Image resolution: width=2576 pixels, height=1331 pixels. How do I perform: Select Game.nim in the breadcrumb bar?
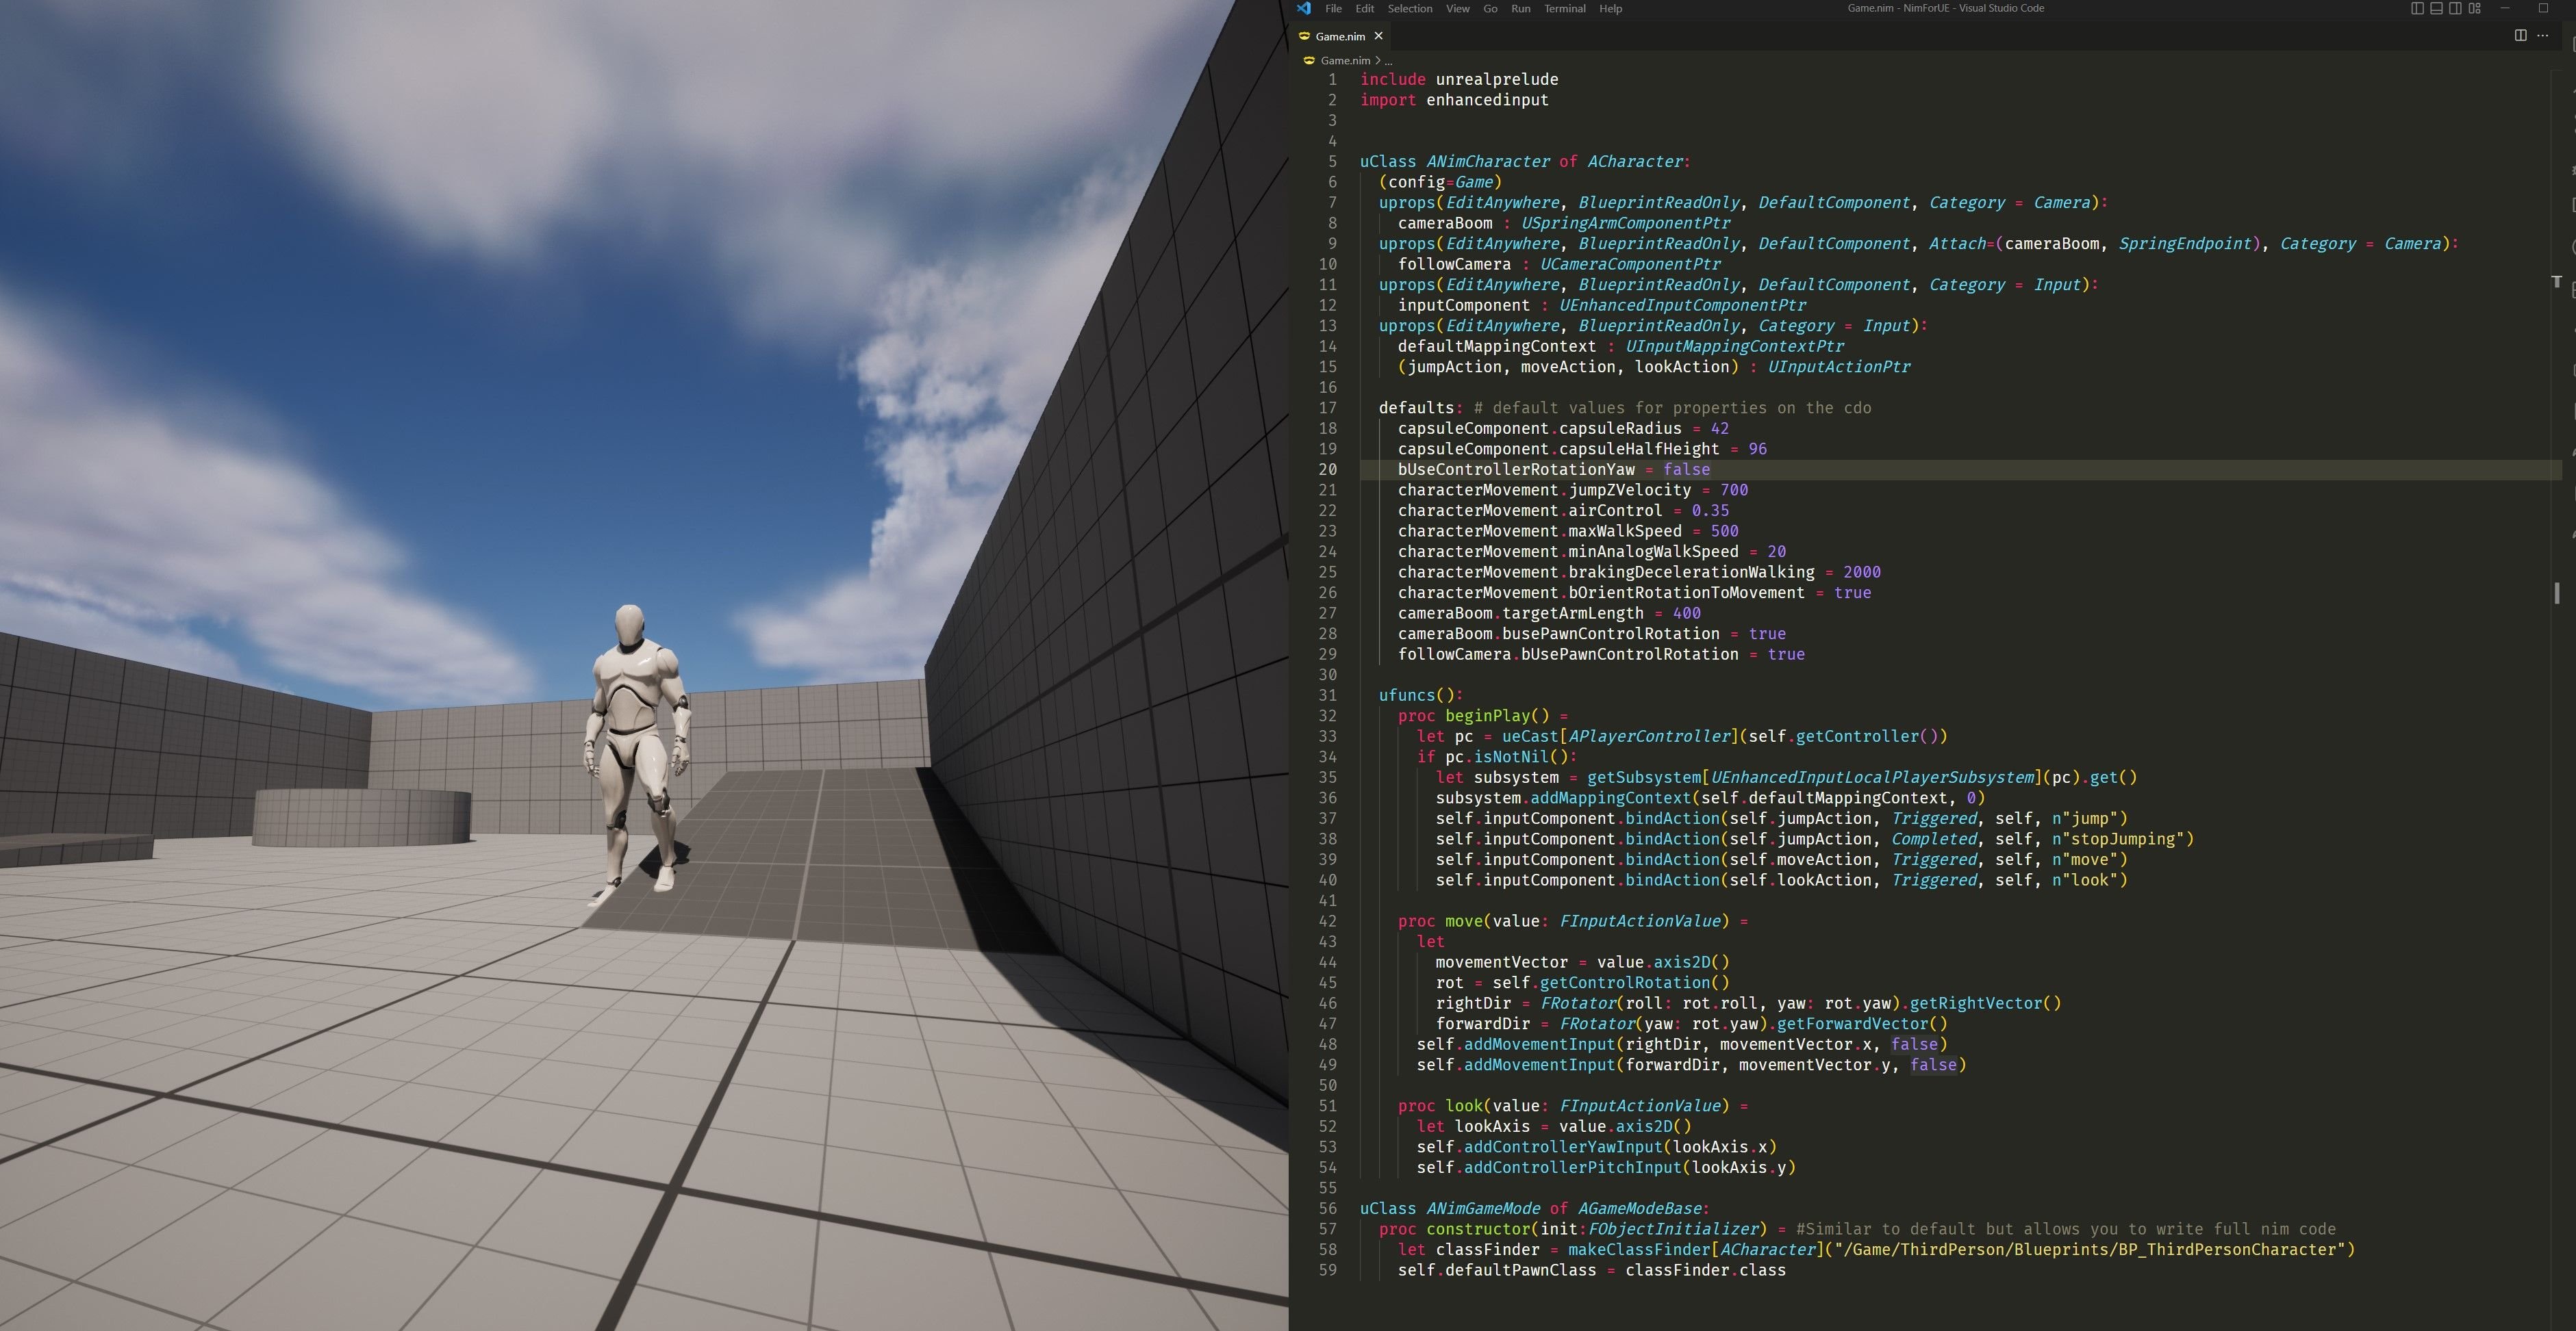[x=1345, y=60]
